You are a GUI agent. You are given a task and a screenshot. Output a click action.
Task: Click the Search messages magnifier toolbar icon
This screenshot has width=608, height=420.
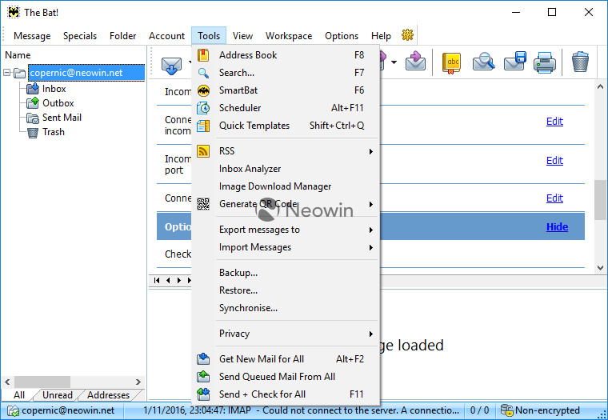tap(484, 62)
